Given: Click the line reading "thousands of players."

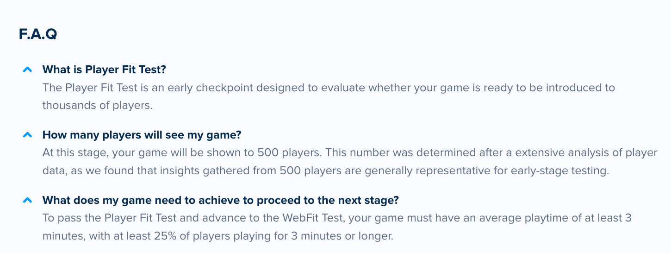Looking at the screenshot, I should (x=98, y=105).
